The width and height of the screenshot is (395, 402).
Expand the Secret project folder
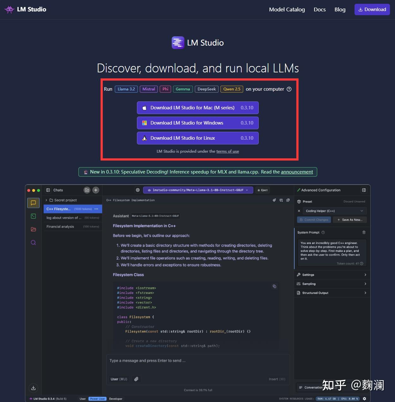73,200
